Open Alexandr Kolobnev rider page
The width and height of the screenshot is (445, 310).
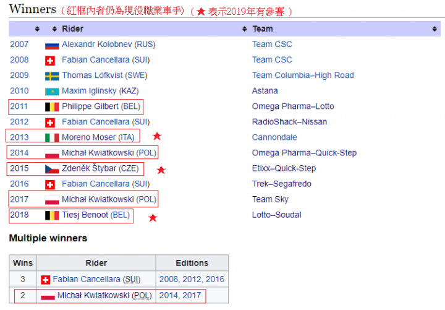tap(97, 45)
